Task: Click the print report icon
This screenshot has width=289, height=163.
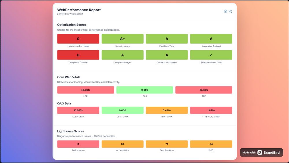Action: pos(225,12)
